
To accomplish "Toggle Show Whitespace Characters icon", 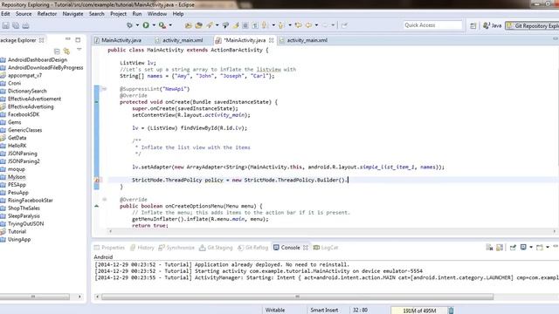I will tap(255, 25).
